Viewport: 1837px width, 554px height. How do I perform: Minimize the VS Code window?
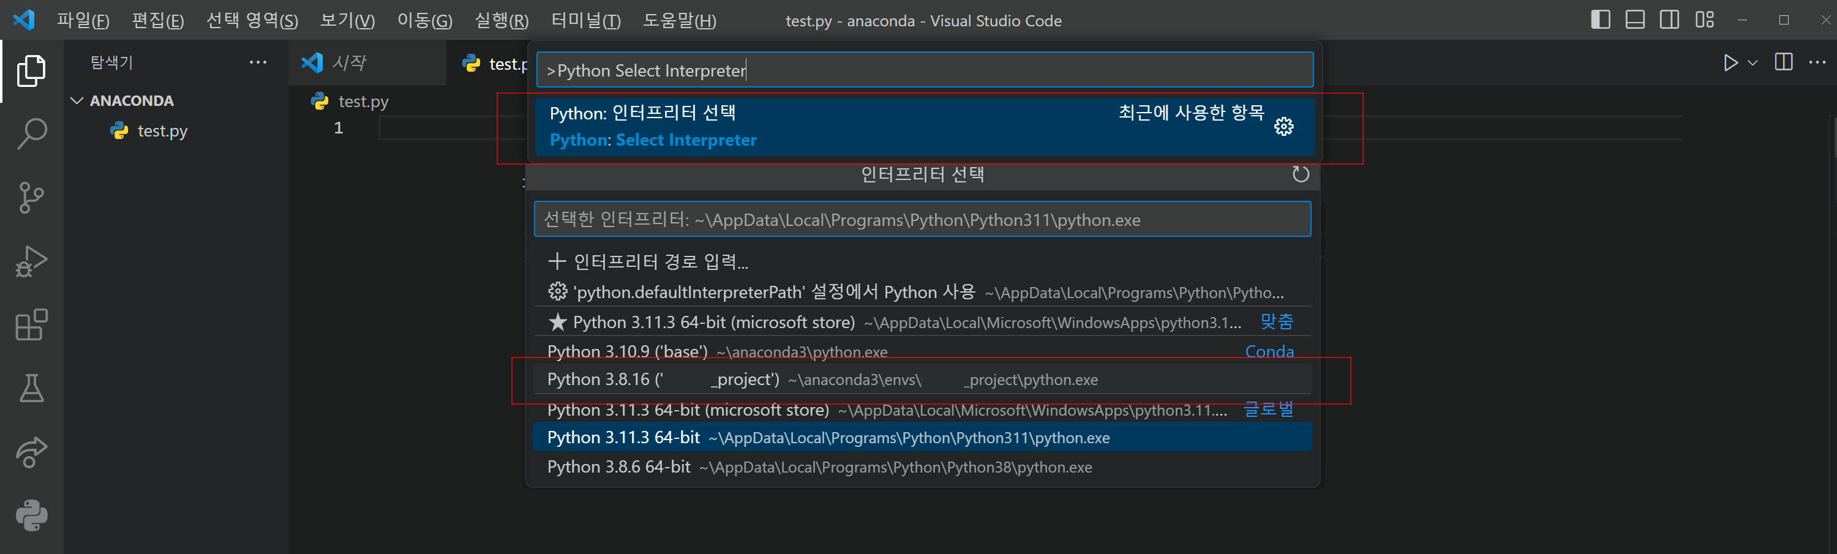(x=1742, y=20)
